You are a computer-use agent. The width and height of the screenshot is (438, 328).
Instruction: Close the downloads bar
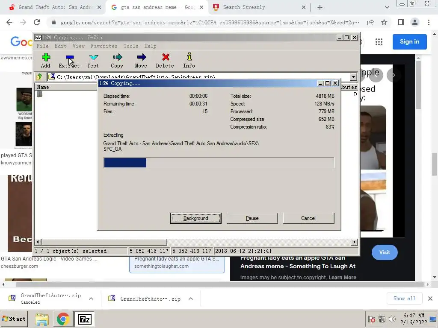pos(430,299)
